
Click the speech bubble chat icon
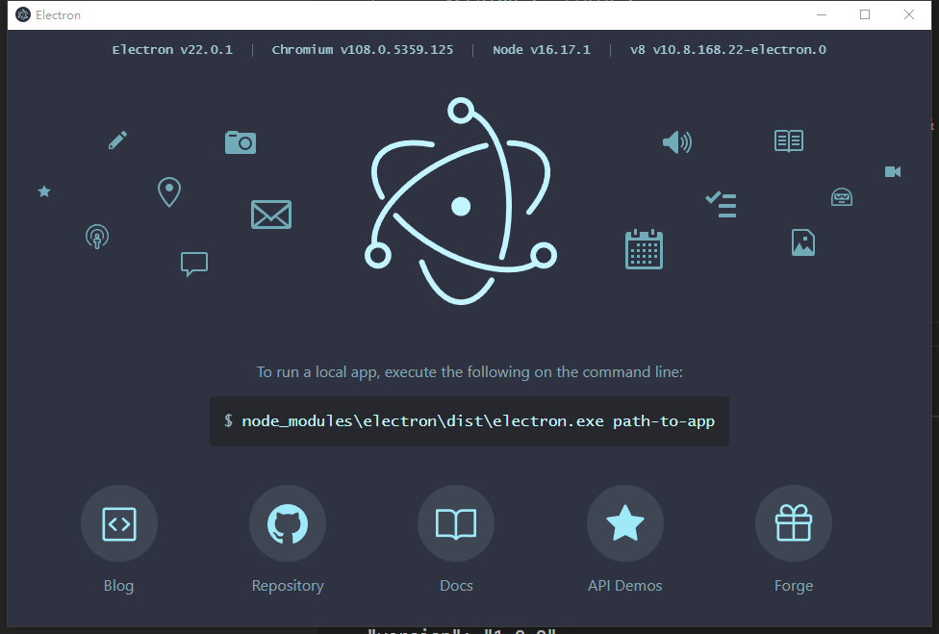coord(194,264)
